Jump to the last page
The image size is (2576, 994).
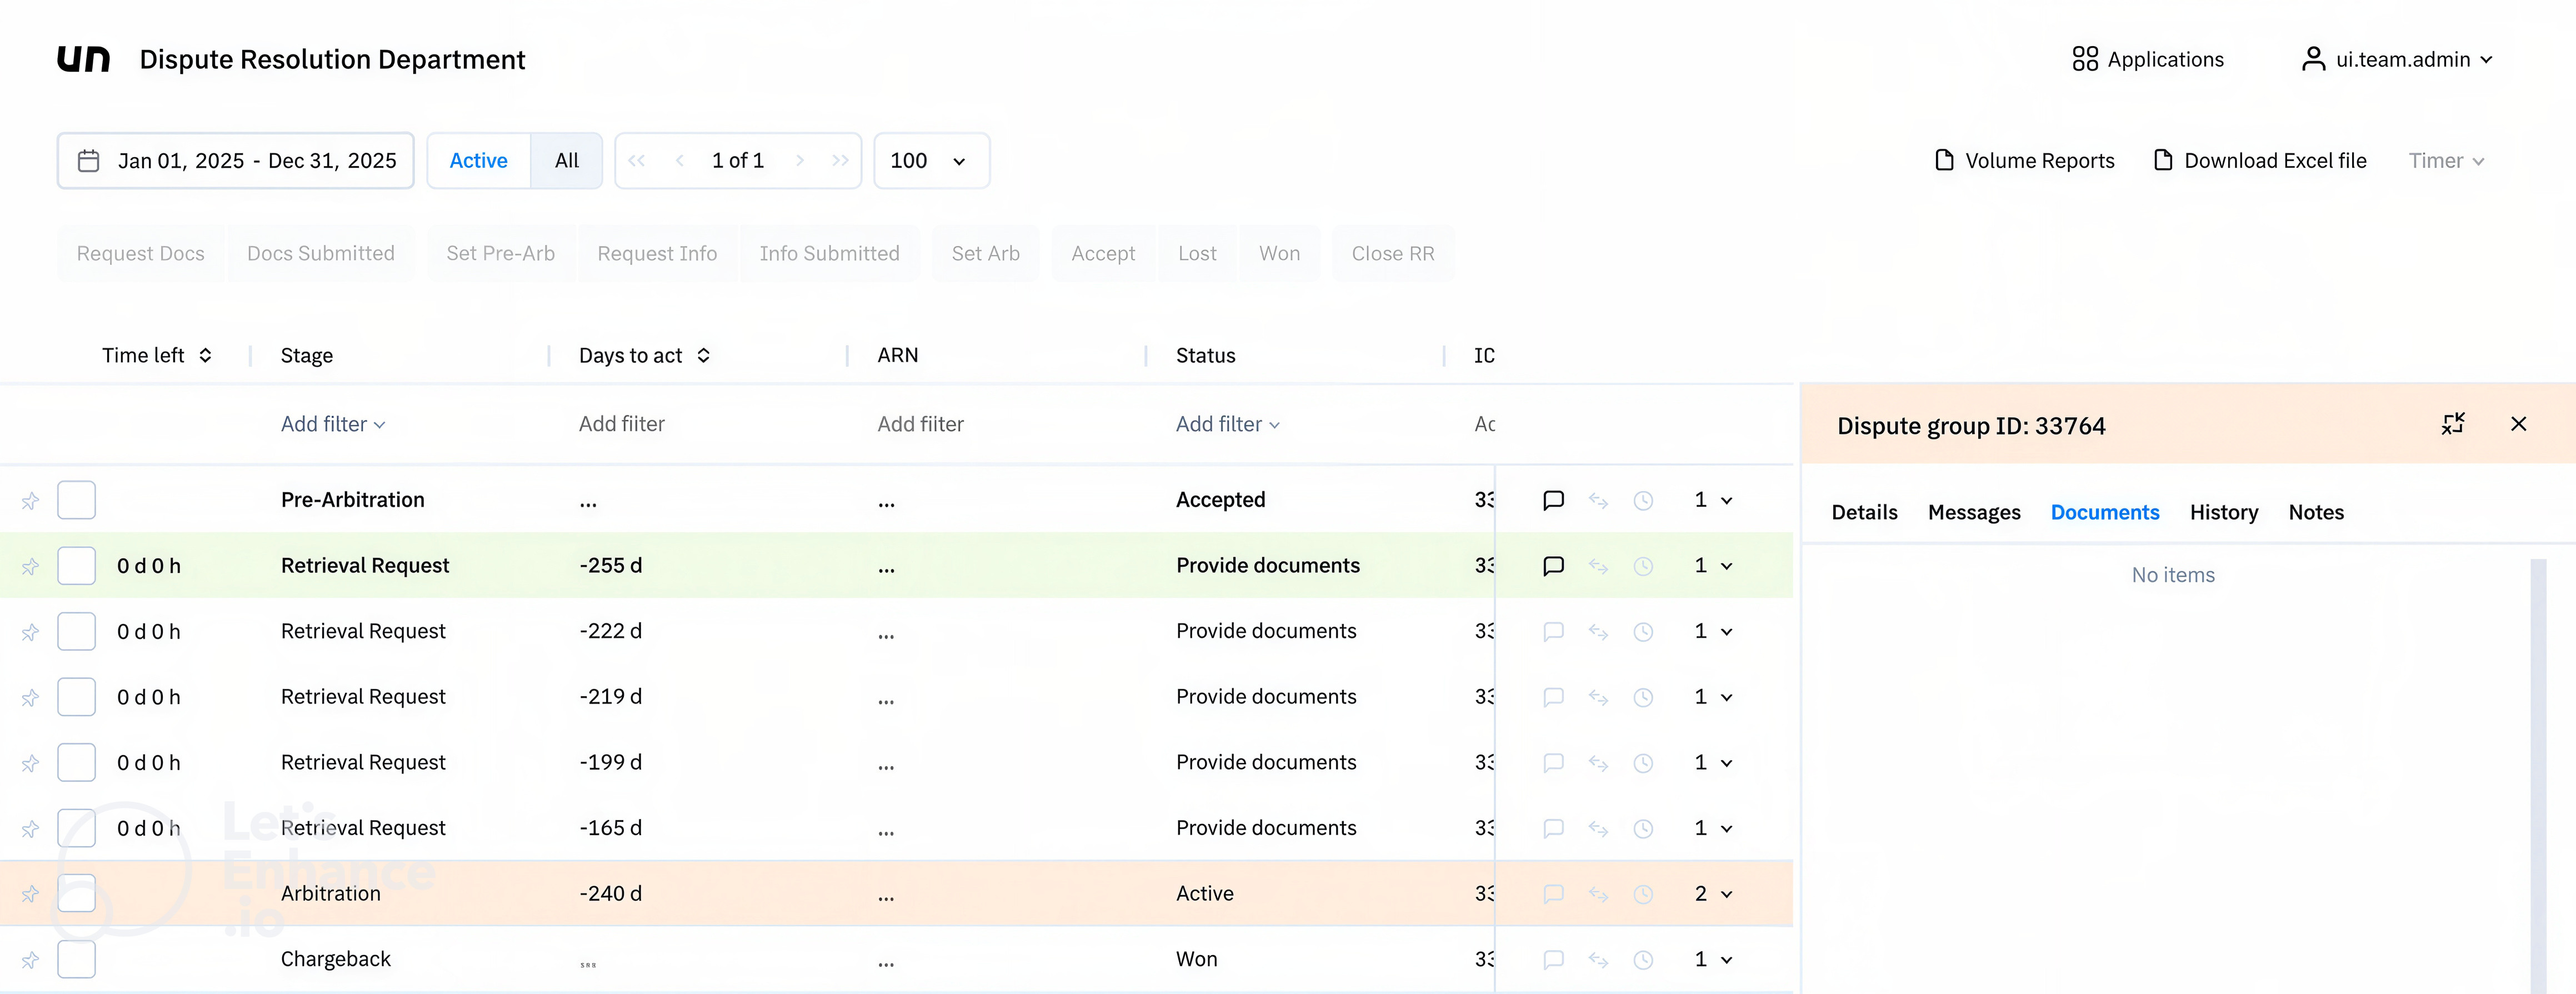(x=840, y=161)
